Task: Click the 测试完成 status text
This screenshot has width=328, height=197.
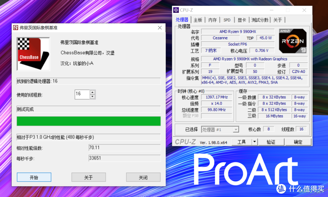Action: click(25, 109)
